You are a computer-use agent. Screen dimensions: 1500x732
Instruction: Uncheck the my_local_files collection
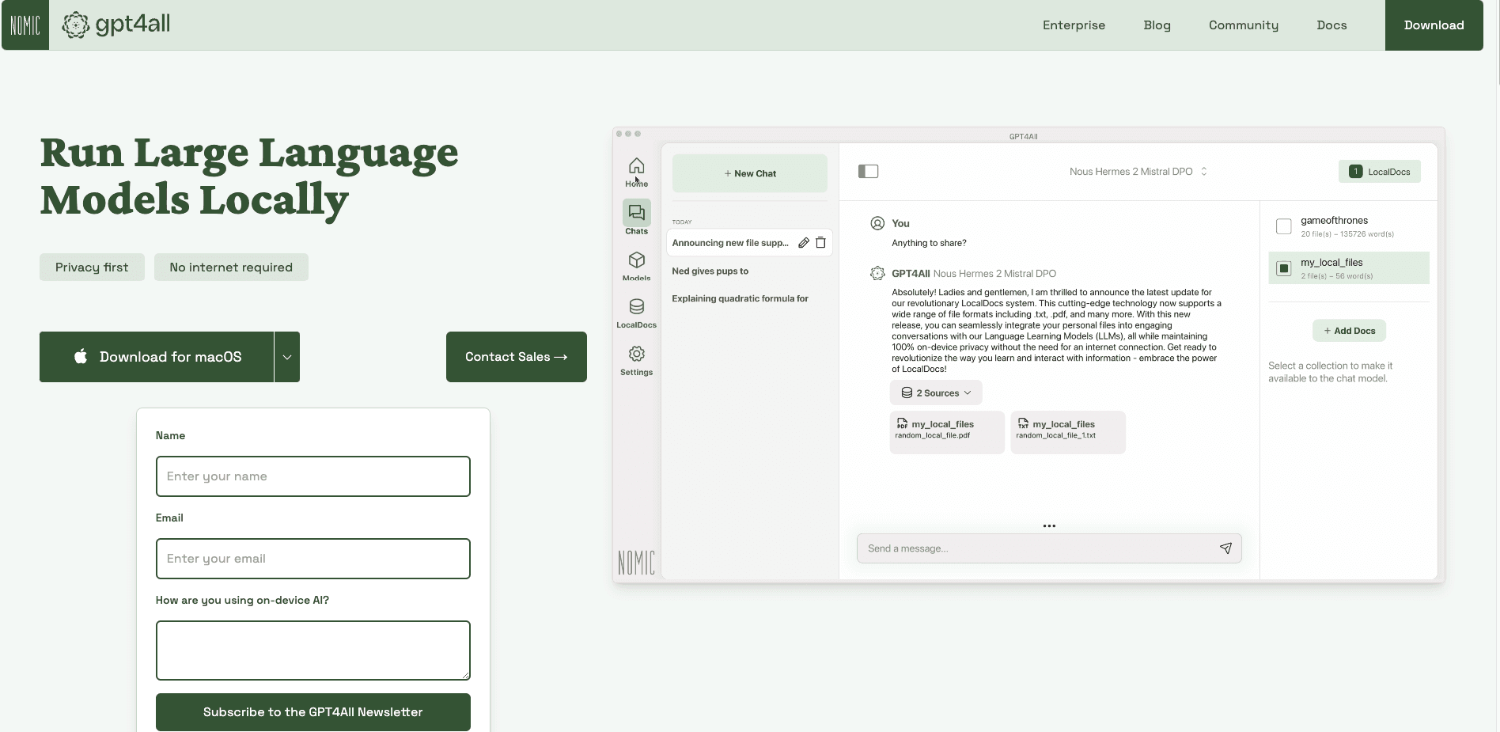click(1283, 268)
